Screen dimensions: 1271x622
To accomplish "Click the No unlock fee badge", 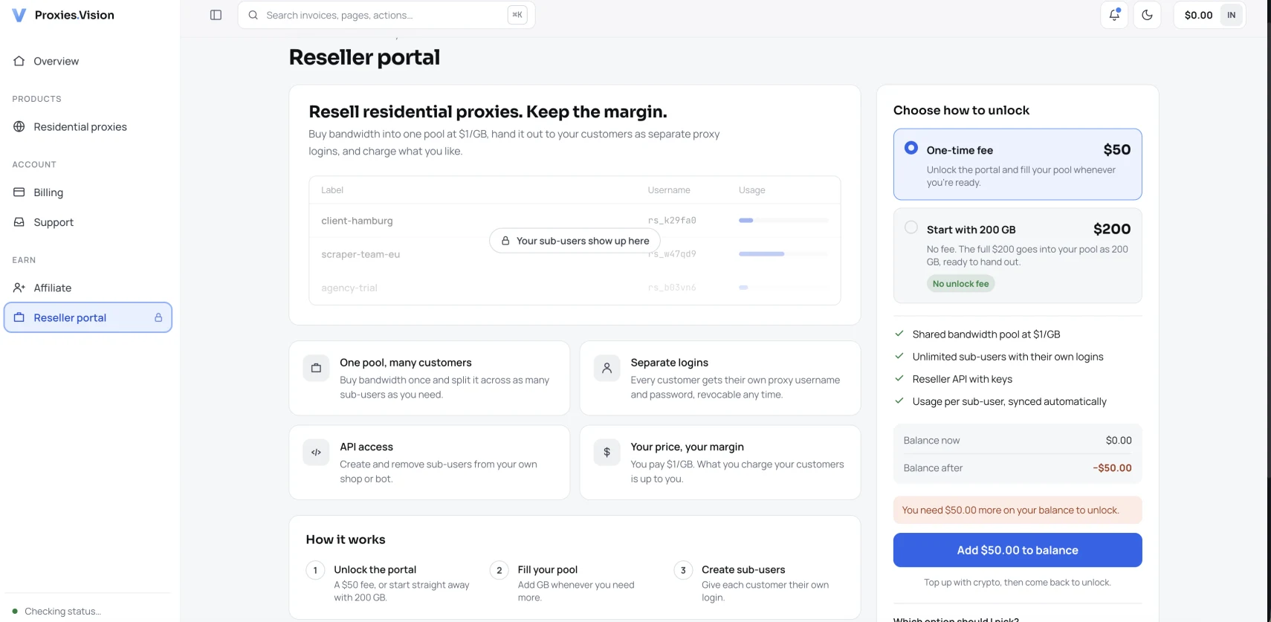I will (x=960, y=284).
